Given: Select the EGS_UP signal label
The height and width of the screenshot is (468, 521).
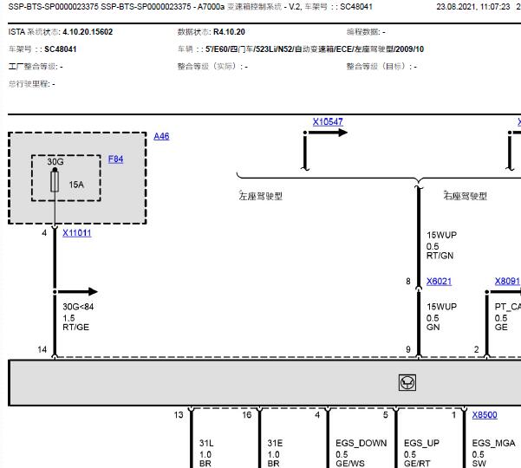Looking at the screenshot, I should [x=421, y=443].
